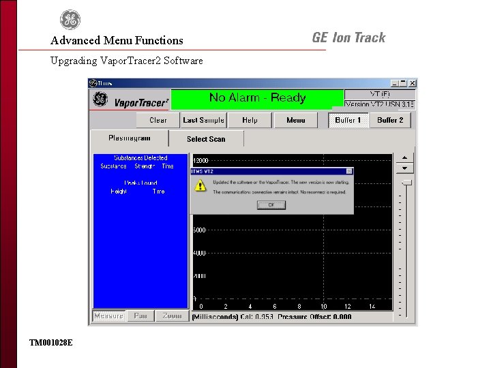Click the GE logo at slide top
Image resolution: width=491 pixels, height=368 pixels.
70,19
